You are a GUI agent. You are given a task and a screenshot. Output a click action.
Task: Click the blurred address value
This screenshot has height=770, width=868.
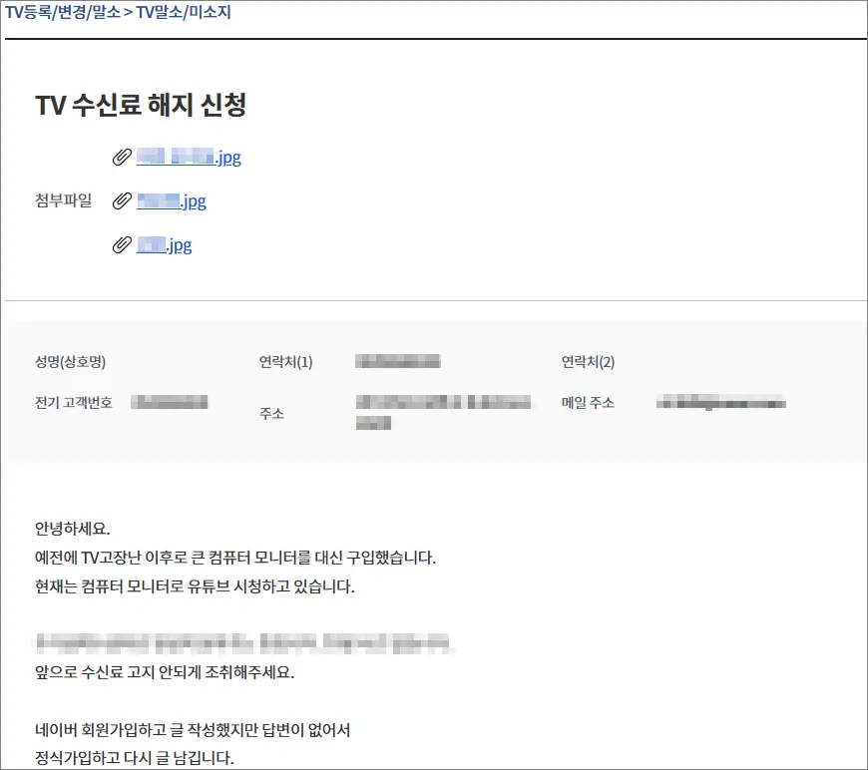click(443, 412)
